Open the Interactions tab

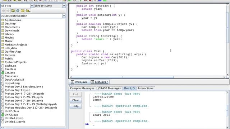(x=146, y=89)
